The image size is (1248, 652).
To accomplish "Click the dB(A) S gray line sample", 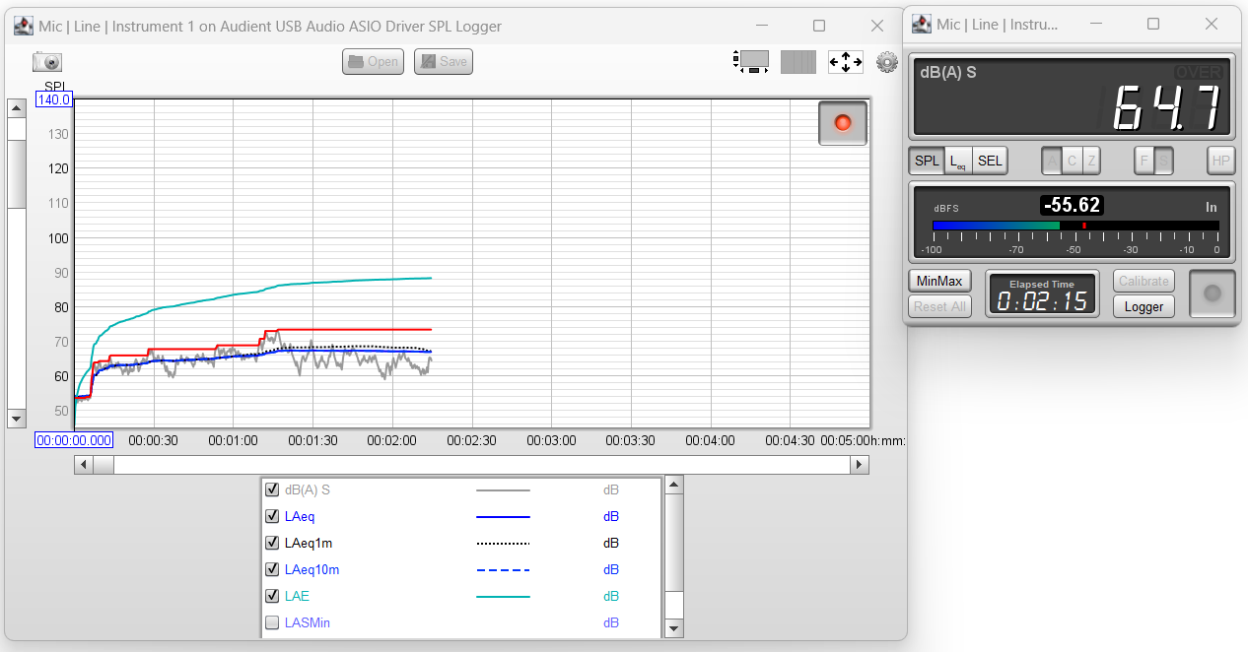I will pos(503,489).
